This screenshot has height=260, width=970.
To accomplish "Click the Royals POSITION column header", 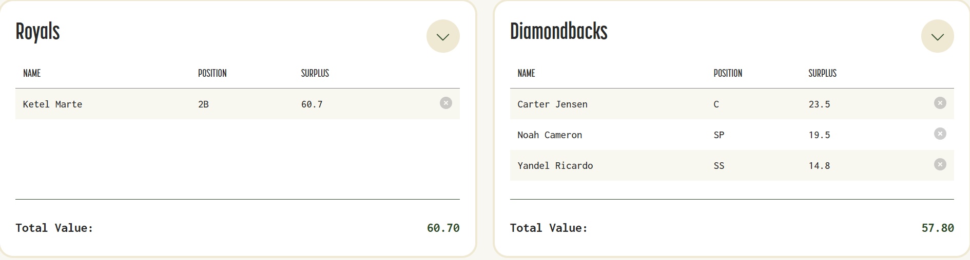I will click(x=212, y=73).
